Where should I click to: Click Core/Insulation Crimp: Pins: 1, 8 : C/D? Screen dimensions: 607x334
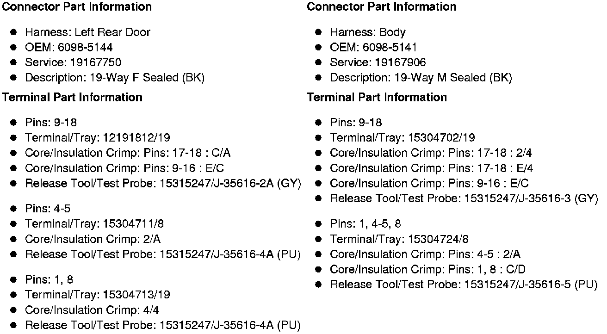pyautogui.click(x=427, y=270)
